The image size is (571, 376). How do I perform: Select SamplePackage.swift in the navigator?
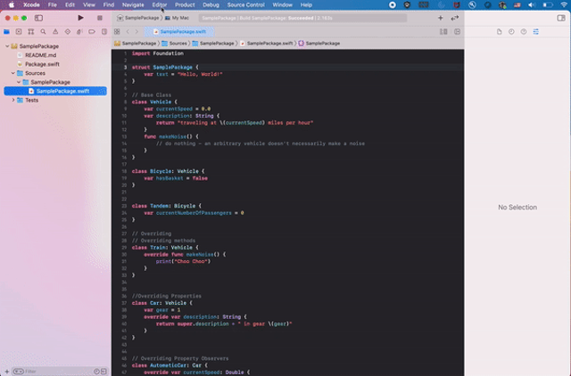55,91
